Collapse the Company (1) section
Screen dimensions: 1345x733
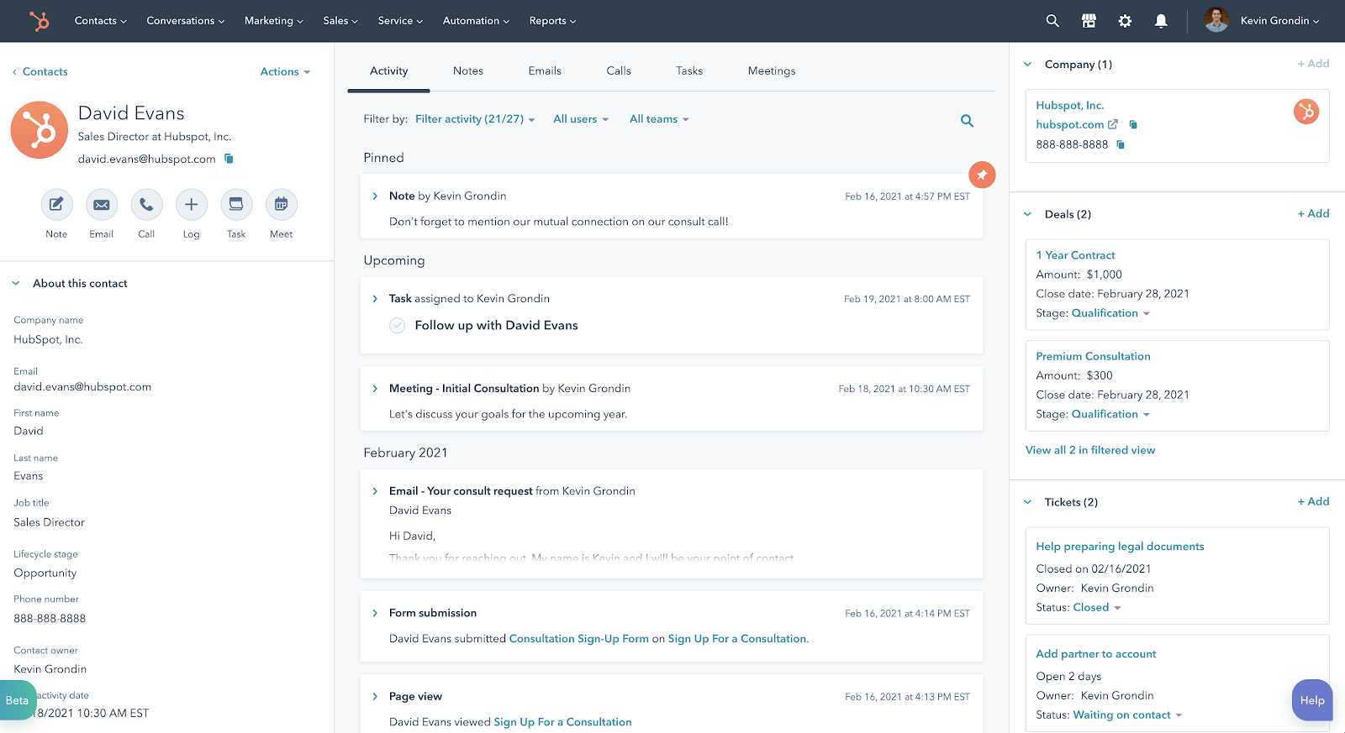click(1027, 65)
